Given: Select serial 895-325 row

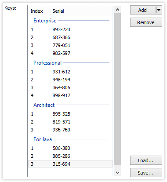Looking at the screenshot, I should click(x=70, y=114).
